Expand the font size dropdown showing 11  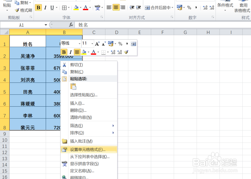point(92,44)
